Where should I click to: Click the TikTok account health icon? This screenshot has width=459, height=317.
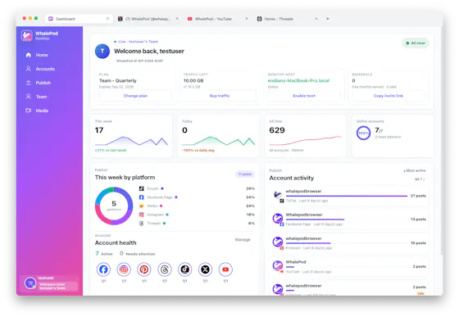click(184, 269)
